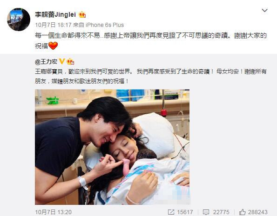Open the 15617 reposts count
This screenshot has width=277, height=216.
pos(185,212)
